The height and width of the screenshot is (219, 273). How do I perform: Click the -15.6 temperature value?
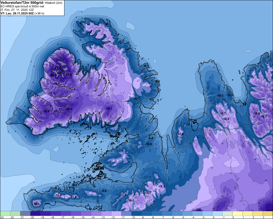69,75
